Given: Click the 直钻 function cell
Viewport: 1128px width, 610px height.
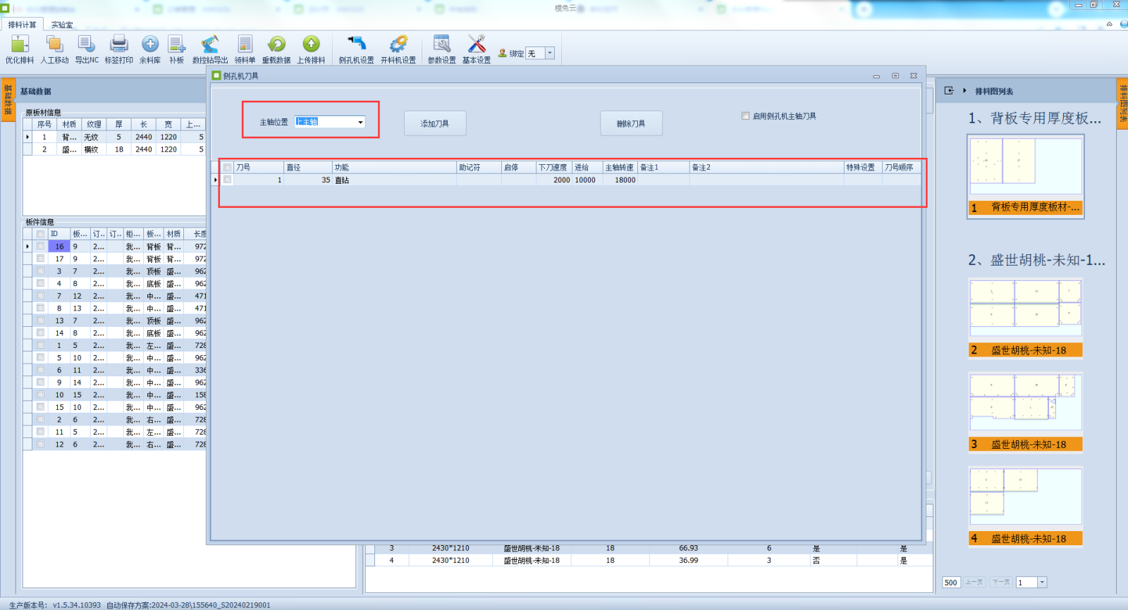Looking at the screenshot, I should tap(394, 180).
